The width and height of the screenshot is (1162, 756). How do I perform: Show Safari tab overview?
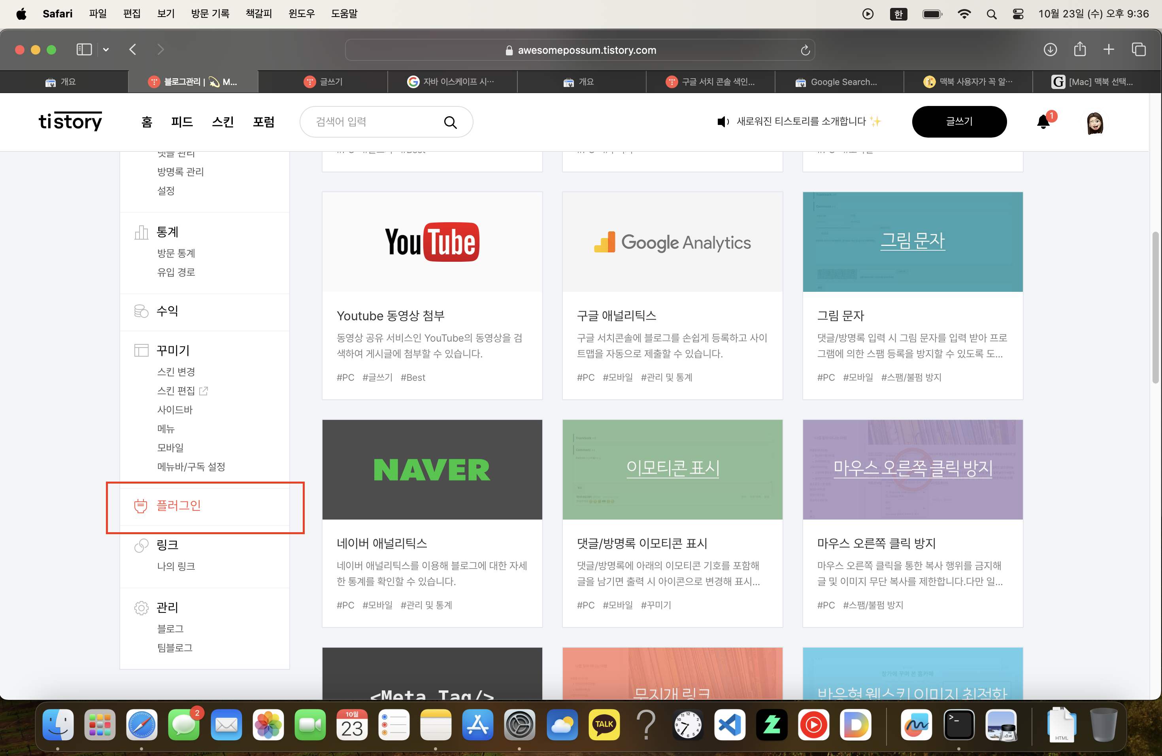point(1139,49)
